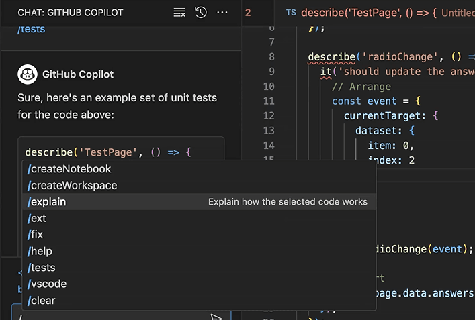Select the /tests command in the suggestion list

(199, 268)
